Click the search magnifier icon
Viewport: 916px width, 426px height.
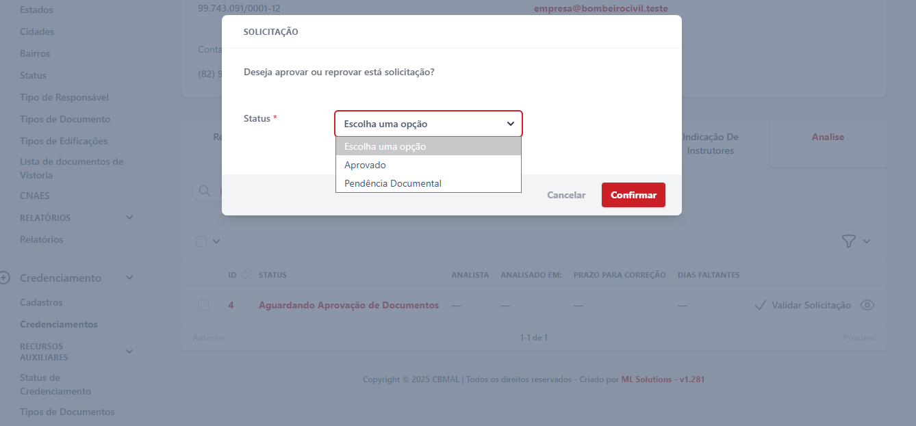click(x=204, y=191)
